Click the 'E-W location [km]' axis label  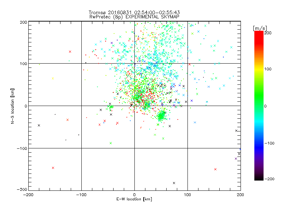point(134,199)
